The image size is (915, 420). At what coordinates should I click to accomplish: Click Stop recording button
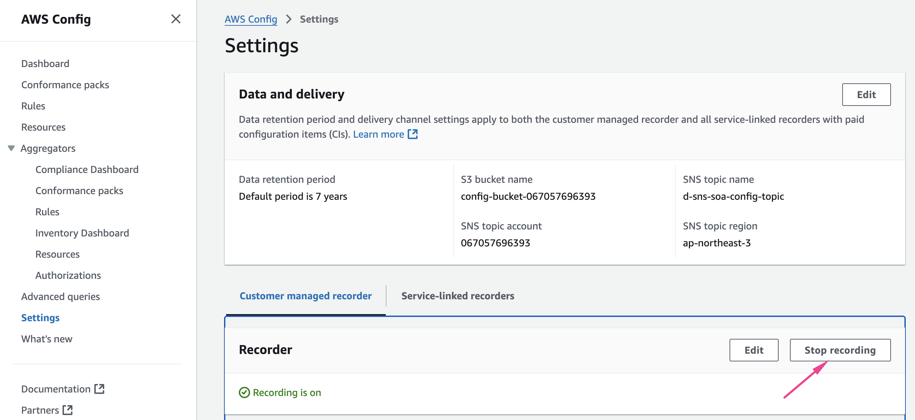(x=840, y=350)
